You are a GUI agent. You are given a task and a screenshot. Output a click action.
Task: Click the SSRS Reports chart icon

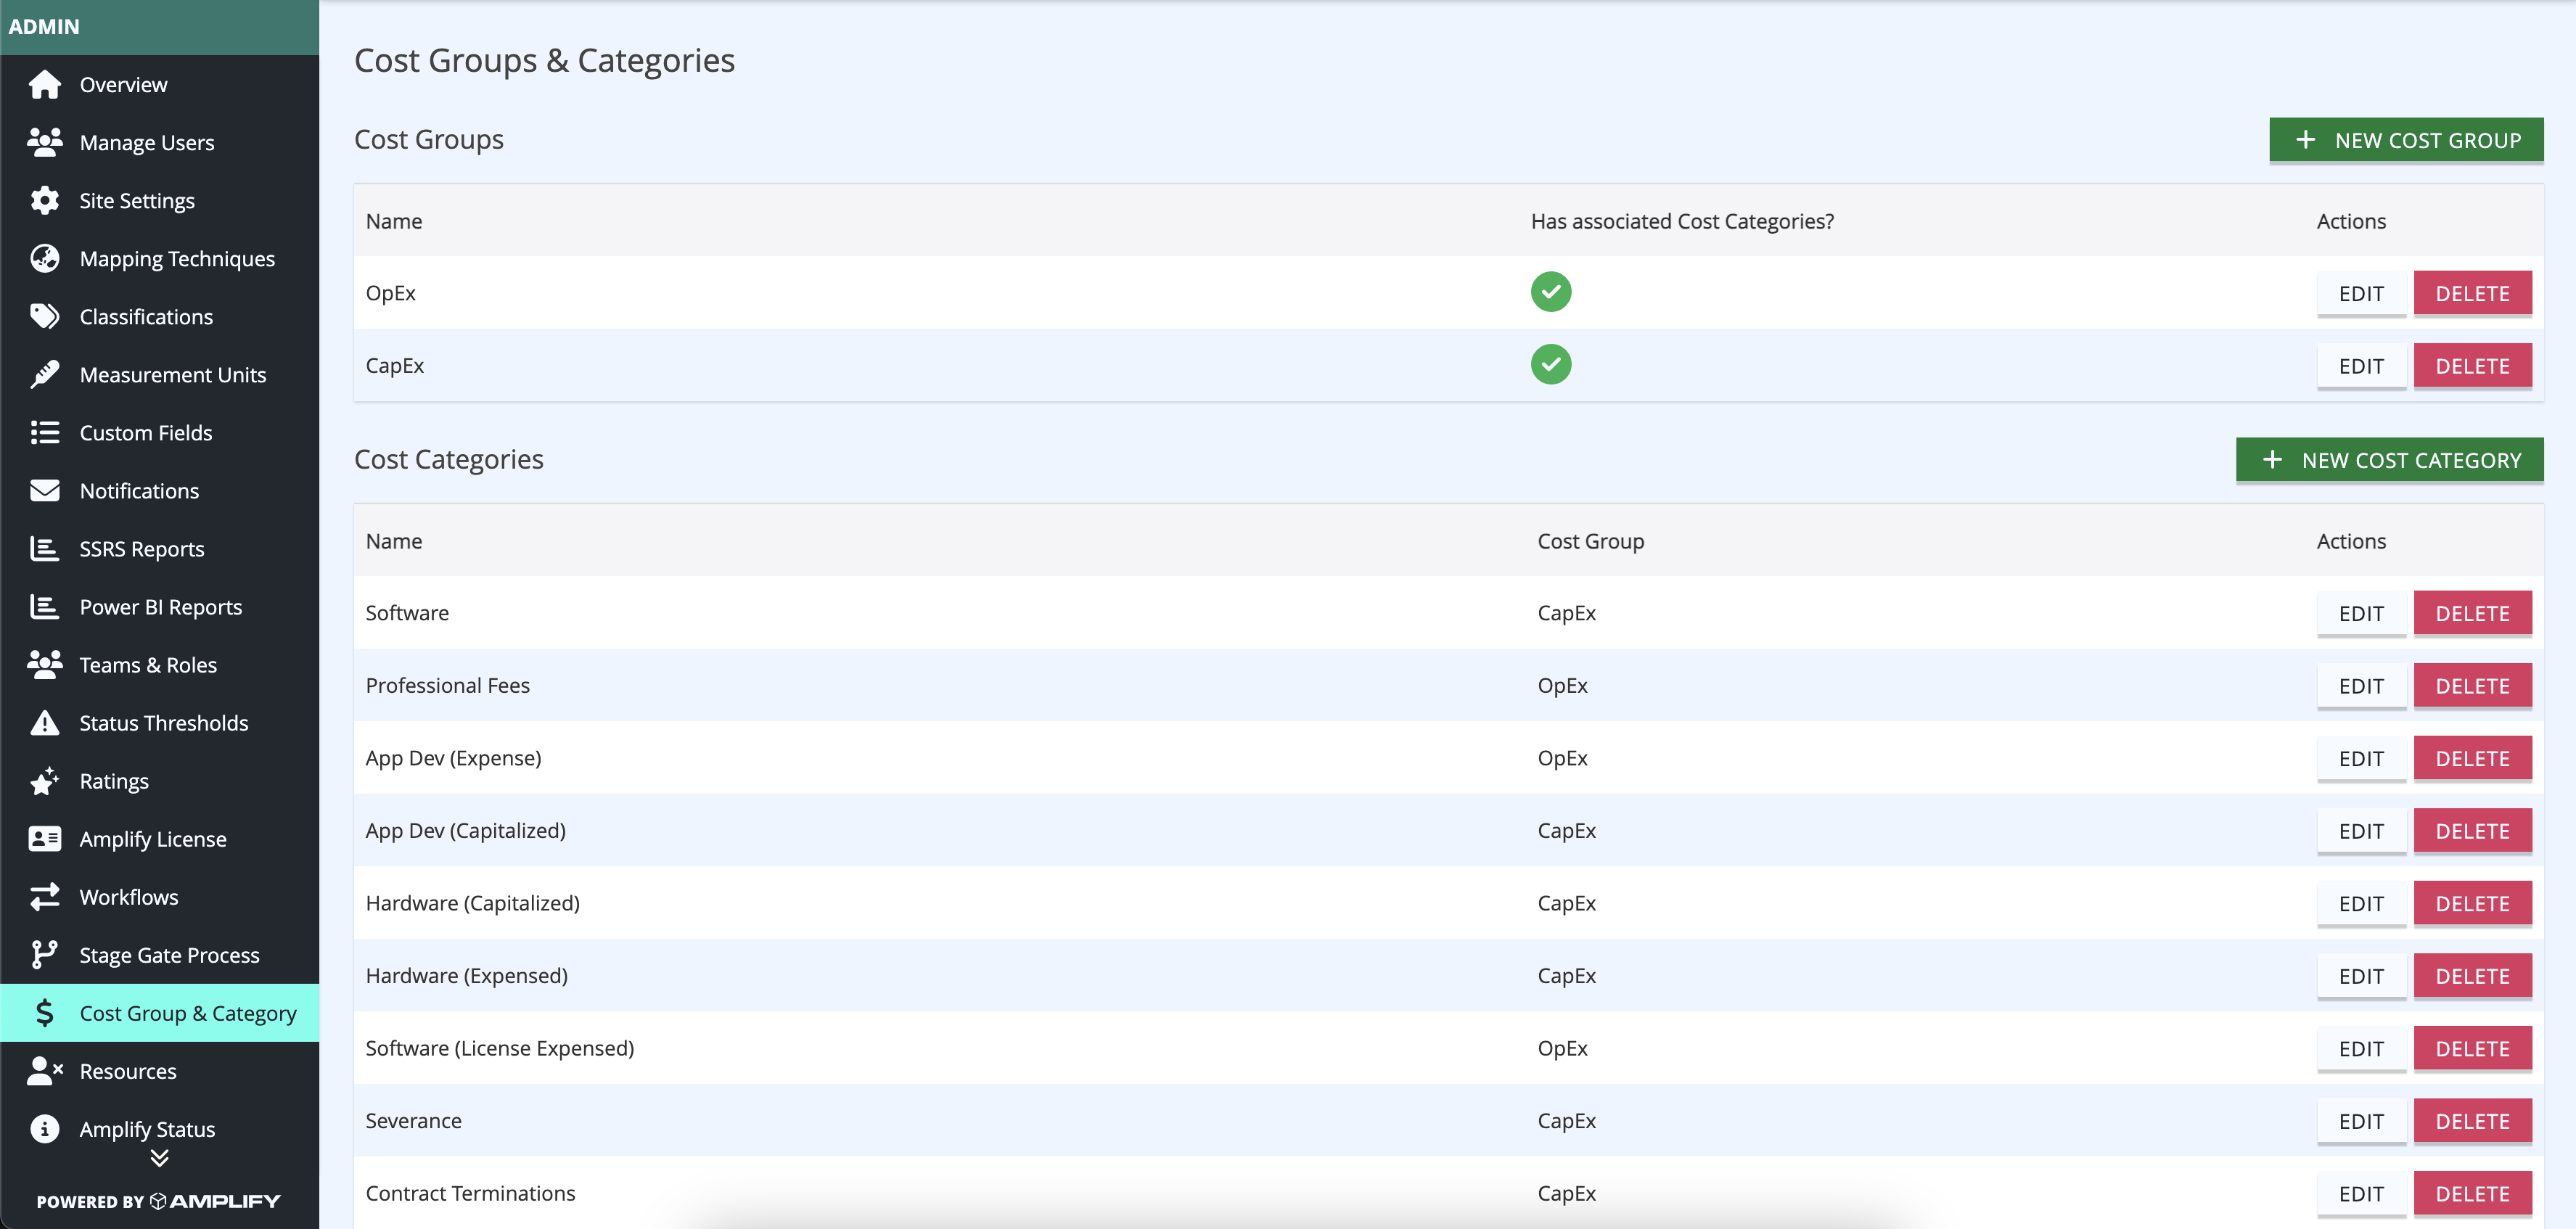coord(44,549)
